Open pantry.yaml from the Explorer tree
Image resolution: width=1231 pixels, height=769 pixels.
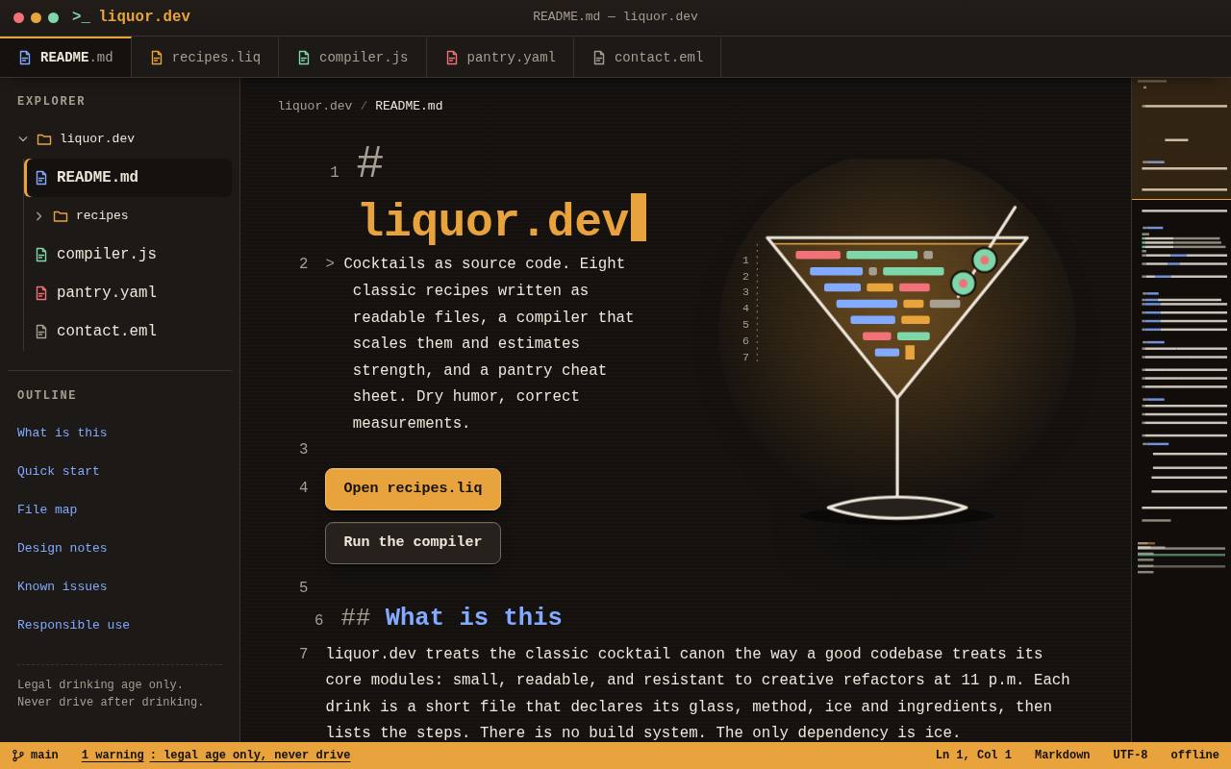[x=128, y=293]
